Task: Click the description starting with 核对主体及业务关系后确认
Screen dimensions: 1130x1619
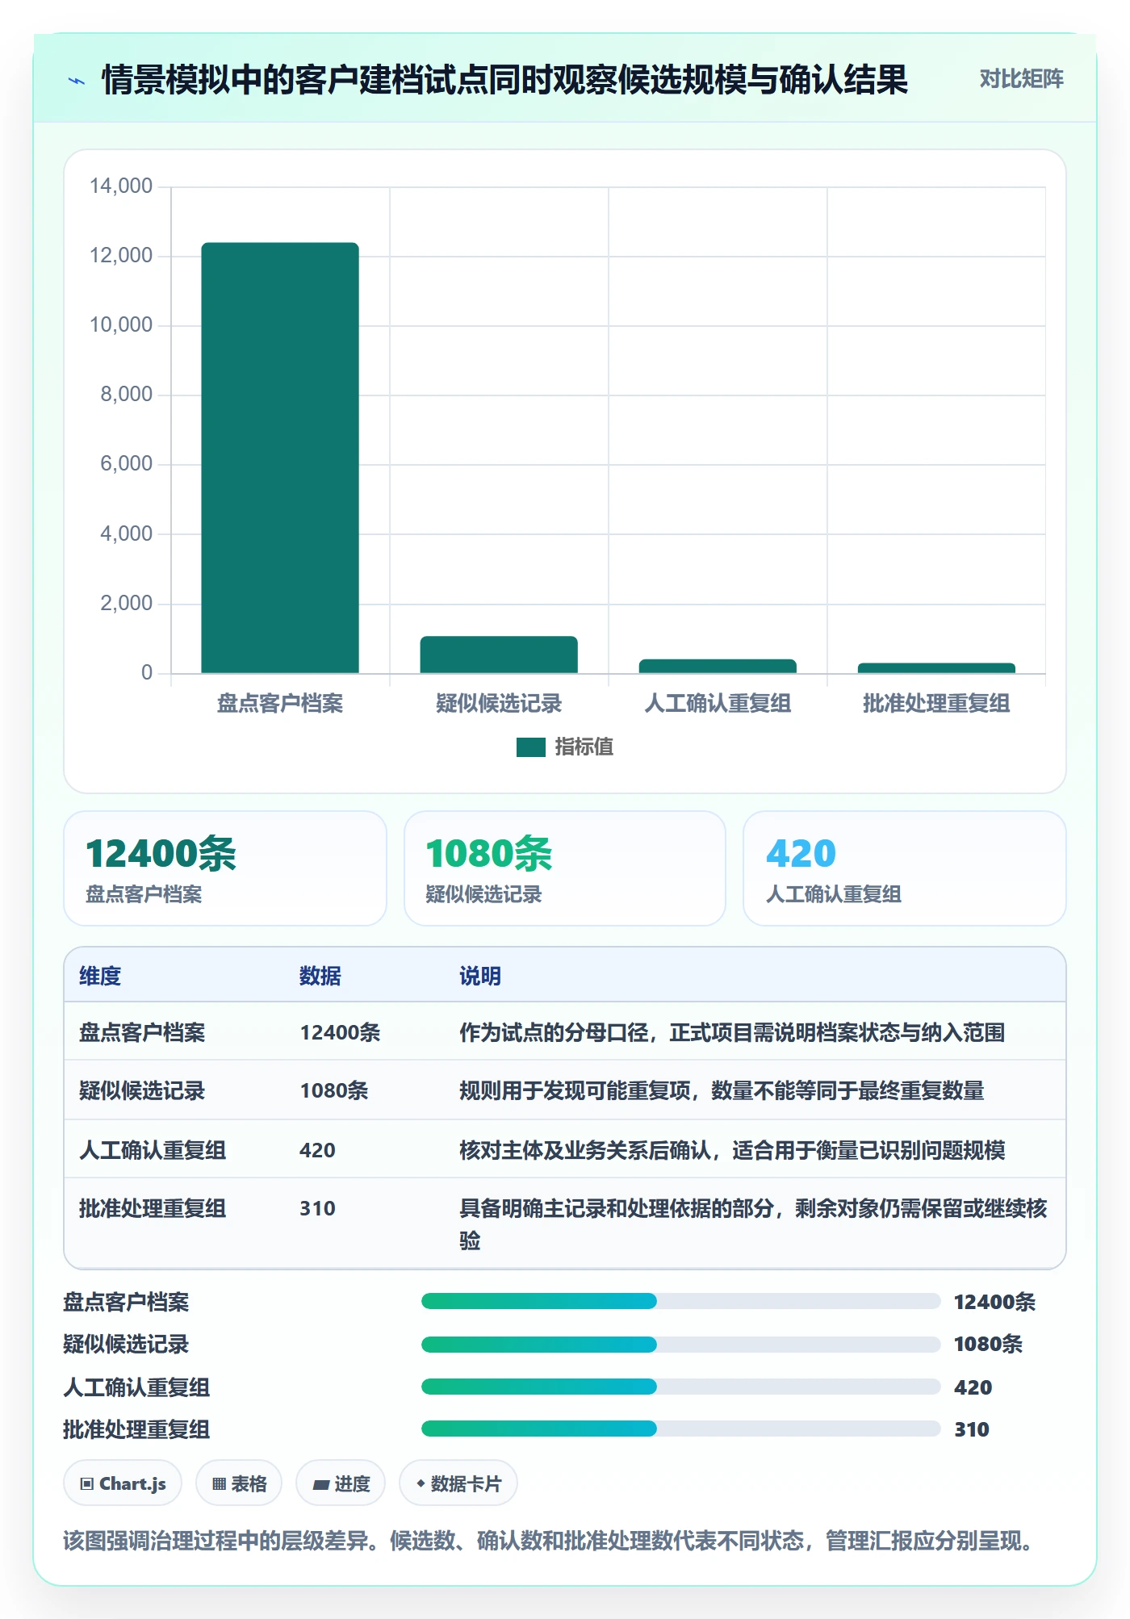Action: click(x=732, y=1151)
